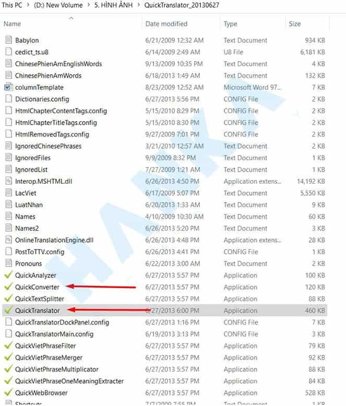
Task: Select the ChinesePhienAmWords file name
Action: [48, 76]
